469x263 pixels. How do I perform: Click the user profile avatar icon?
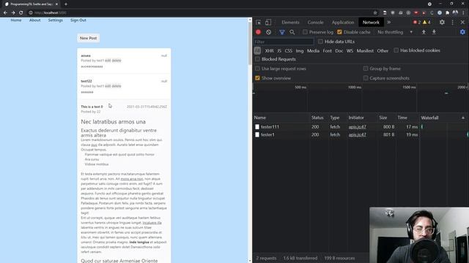(455, 13)
